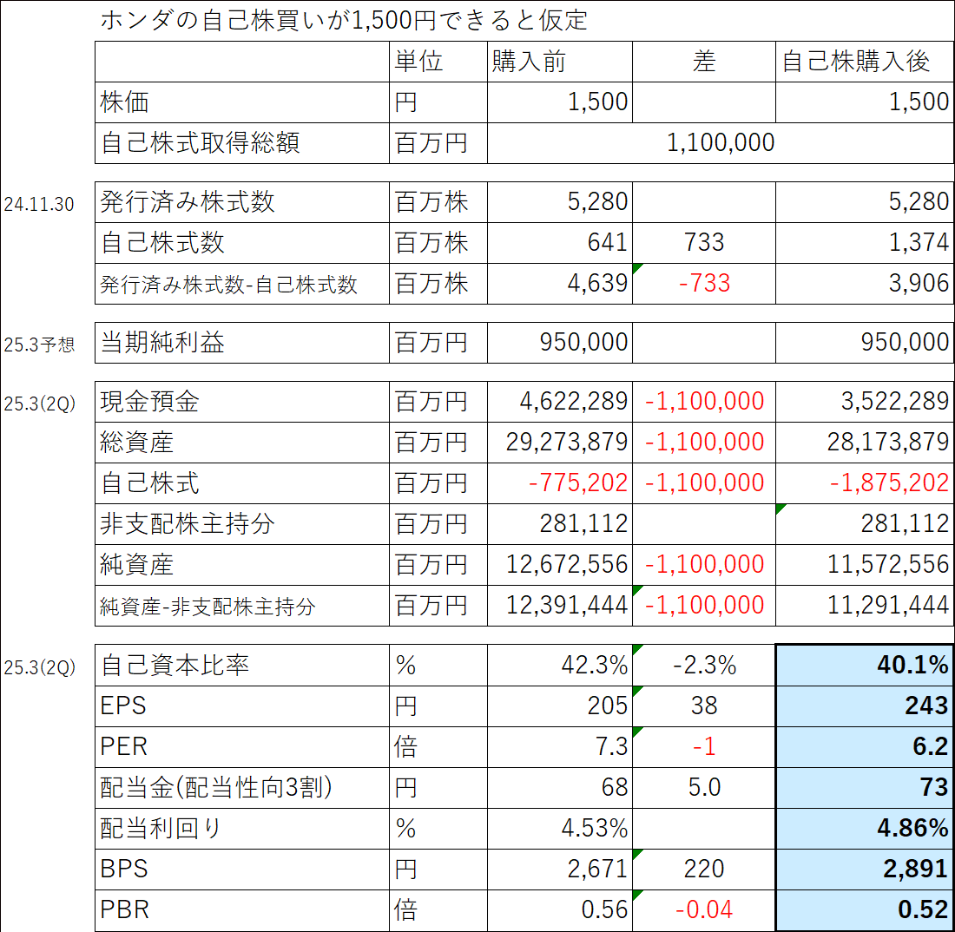Click the highlighted '243' EPS cell
This screenshot has width=955, height=932.
[864, 706]
